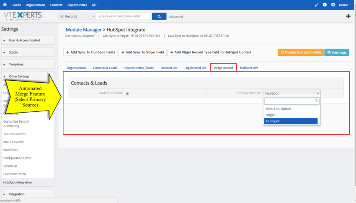Open the theme brush icon

pos(317,5)
